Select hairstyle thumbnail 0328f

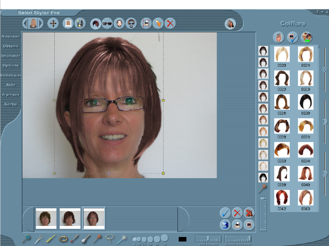pyautogui.click(x=306, y=102)
